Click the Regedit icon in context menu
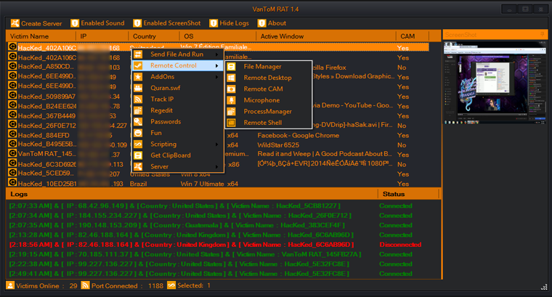 (x=138, y=110)
